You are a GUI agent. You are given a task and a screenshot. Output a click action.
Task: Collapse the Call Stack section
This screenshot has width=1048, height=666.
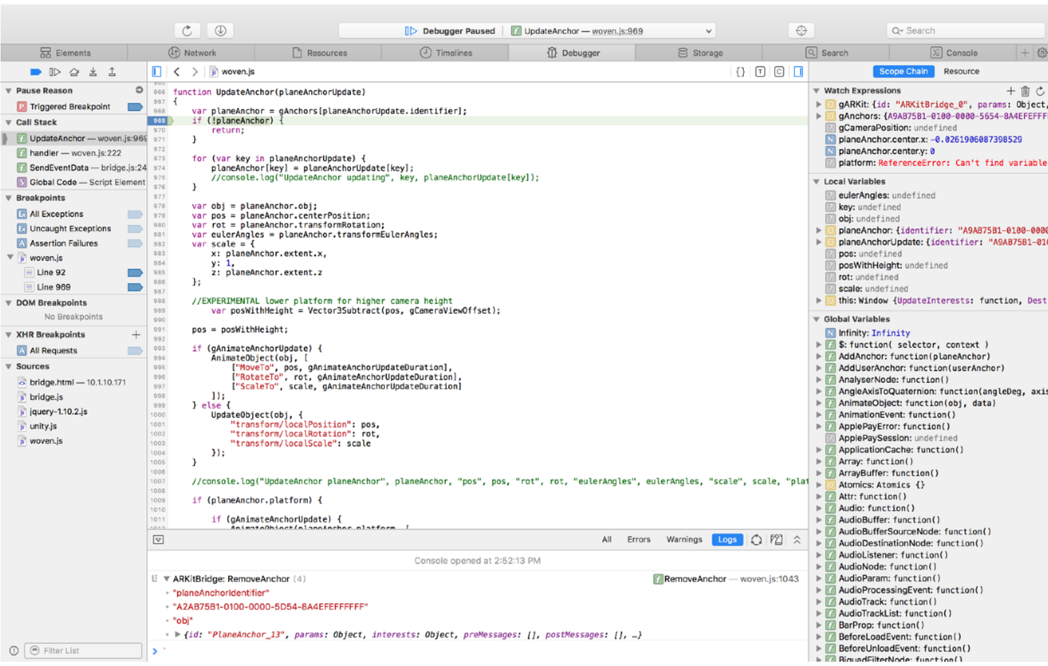pyautogui.click(x=9, y=123)
